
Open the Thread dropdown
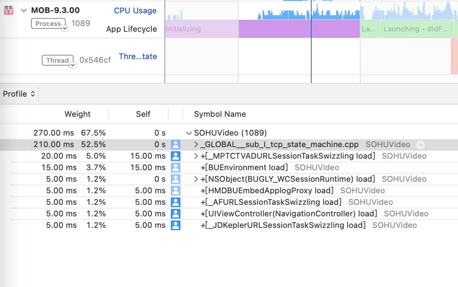73,65
